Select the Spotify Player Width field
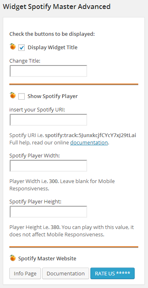This screenshot has height=288, width=148. (48, 166)
